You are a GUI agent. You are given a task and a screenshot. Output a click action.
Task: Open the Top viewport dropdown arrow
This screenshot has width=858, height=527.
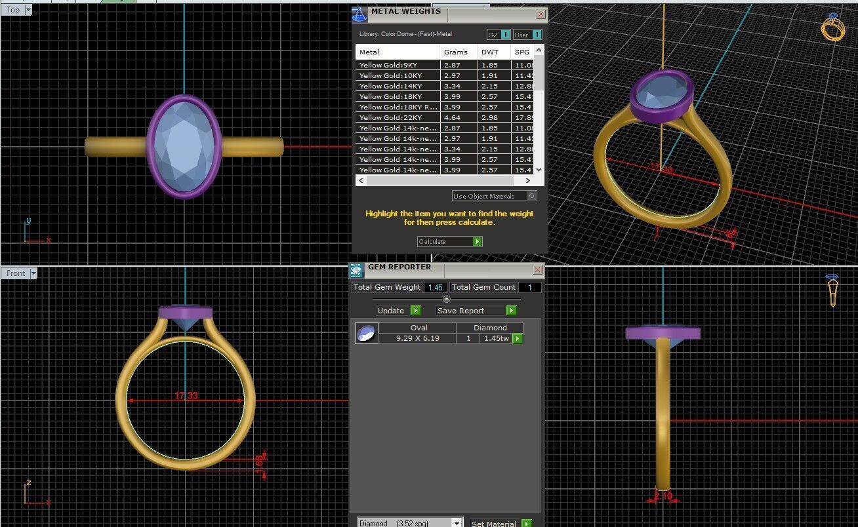tap(28, 10)
